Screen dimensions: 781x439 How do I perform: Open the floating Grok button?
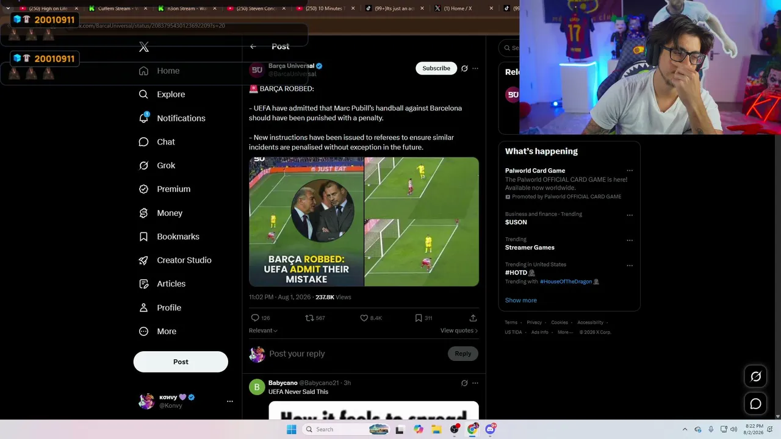[x=755, y=377]
